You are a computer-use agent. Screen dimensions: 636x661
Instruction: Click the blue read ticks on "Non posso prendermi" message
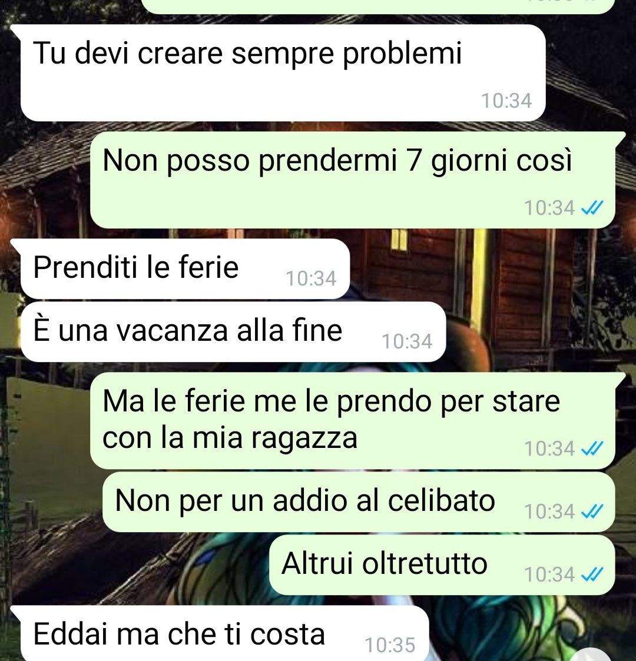(592, 208)
